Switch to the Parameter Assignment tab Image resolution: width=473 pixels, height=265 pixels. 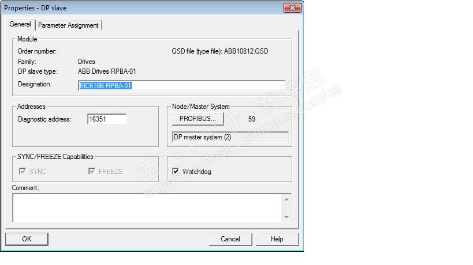click(x=68, y=25)
